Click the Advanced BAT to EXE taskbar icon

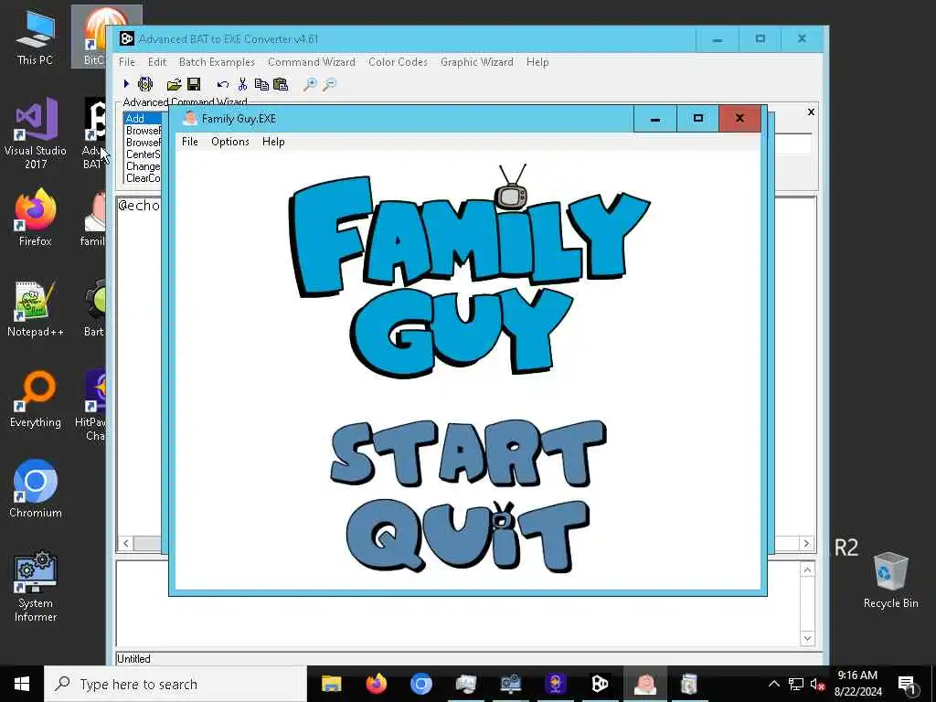600,684
